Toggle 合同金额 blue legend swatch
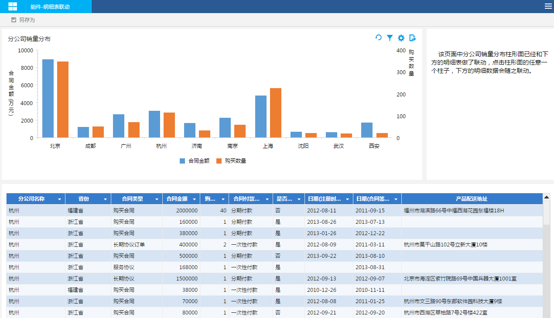Viewport: 554px width, 318px height. [182, 161]
